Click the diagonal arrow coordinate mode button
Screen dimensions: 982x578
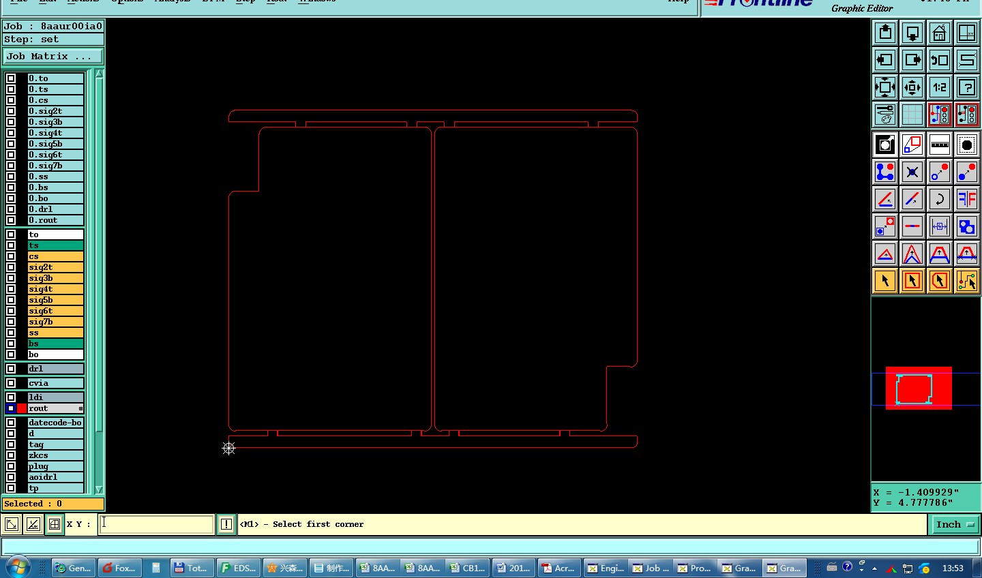[12, 524]
